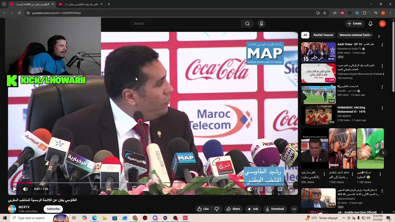The height and width of the screenshot is (222, 395).
Task: Open options for the 55K views Short
Action: tap(324, 174)
